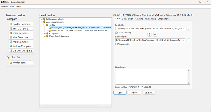211x112 pixels.
Task: Click the Version Compare icon
Action: click(11, 51)
